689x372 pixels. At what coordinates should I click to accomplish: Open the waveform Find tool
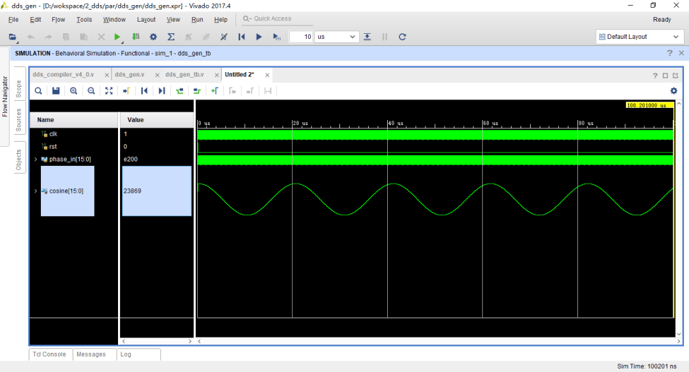(38, 91)
